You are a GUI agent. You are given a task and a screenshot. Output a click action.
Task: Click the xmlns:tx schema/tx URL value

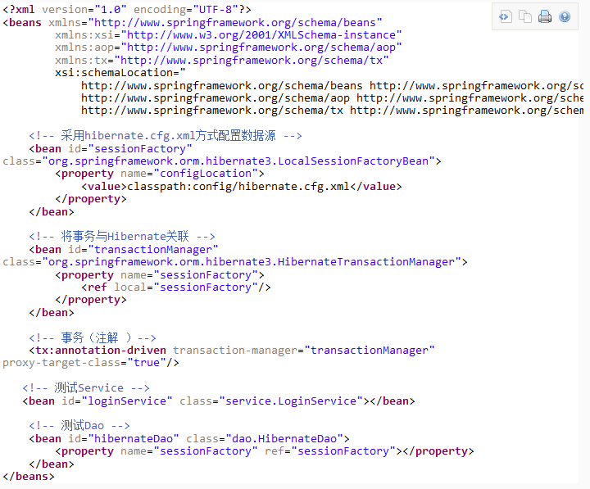252,60
